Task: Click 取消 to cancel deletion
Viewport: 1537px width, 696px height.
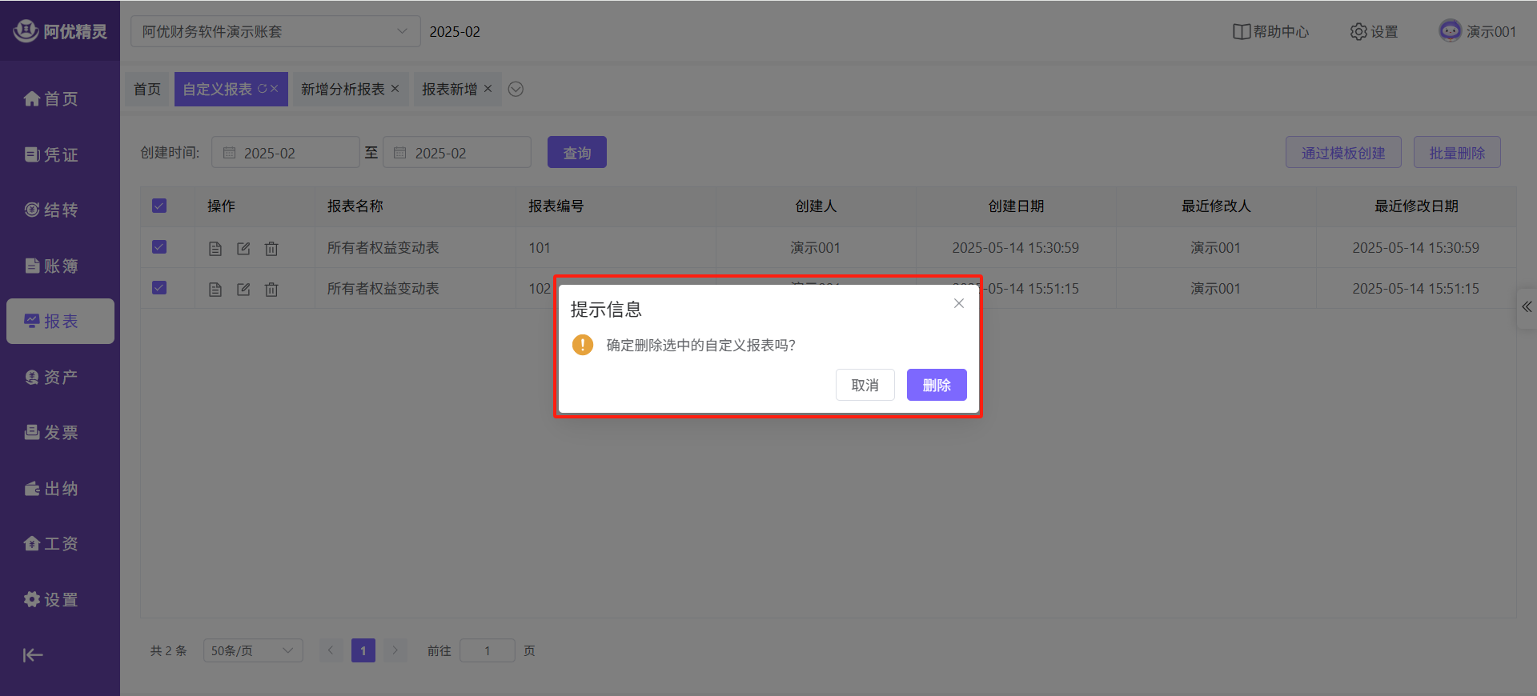Action: 865,385
